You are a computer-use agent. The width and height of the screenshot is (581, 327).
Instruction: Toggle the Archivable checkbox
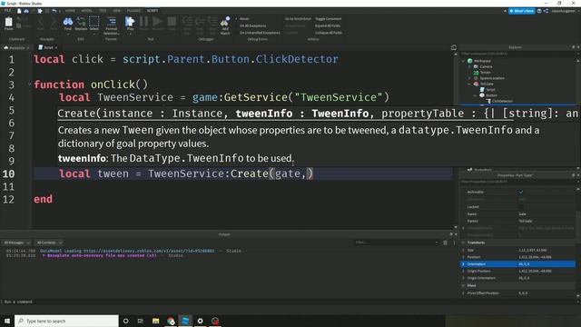pos(521,192)
